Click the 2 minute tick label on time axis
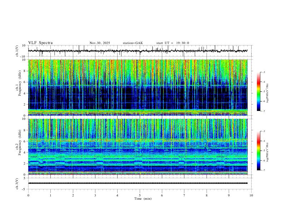Screen dimensions: 283x219 pyautogui.click(x=73, y=195)
